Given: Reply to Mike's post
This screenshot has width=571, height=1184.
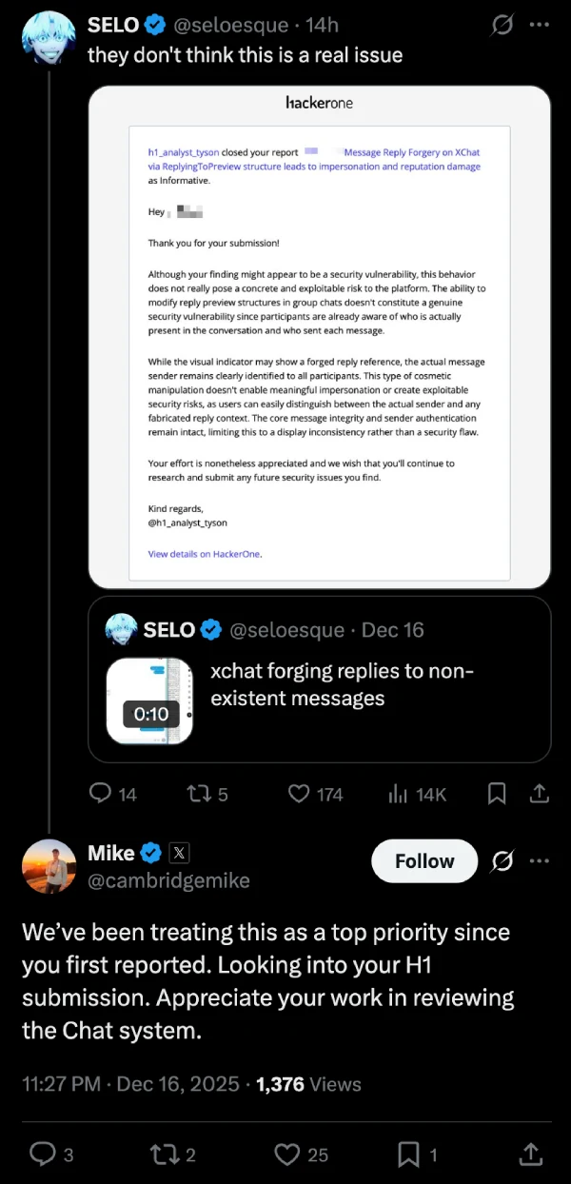Looking at the screenshot, I should [43, 1154].
